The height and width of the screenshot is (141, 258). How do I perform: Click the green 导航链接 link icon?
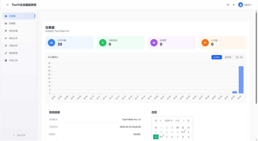click(103, 43)
